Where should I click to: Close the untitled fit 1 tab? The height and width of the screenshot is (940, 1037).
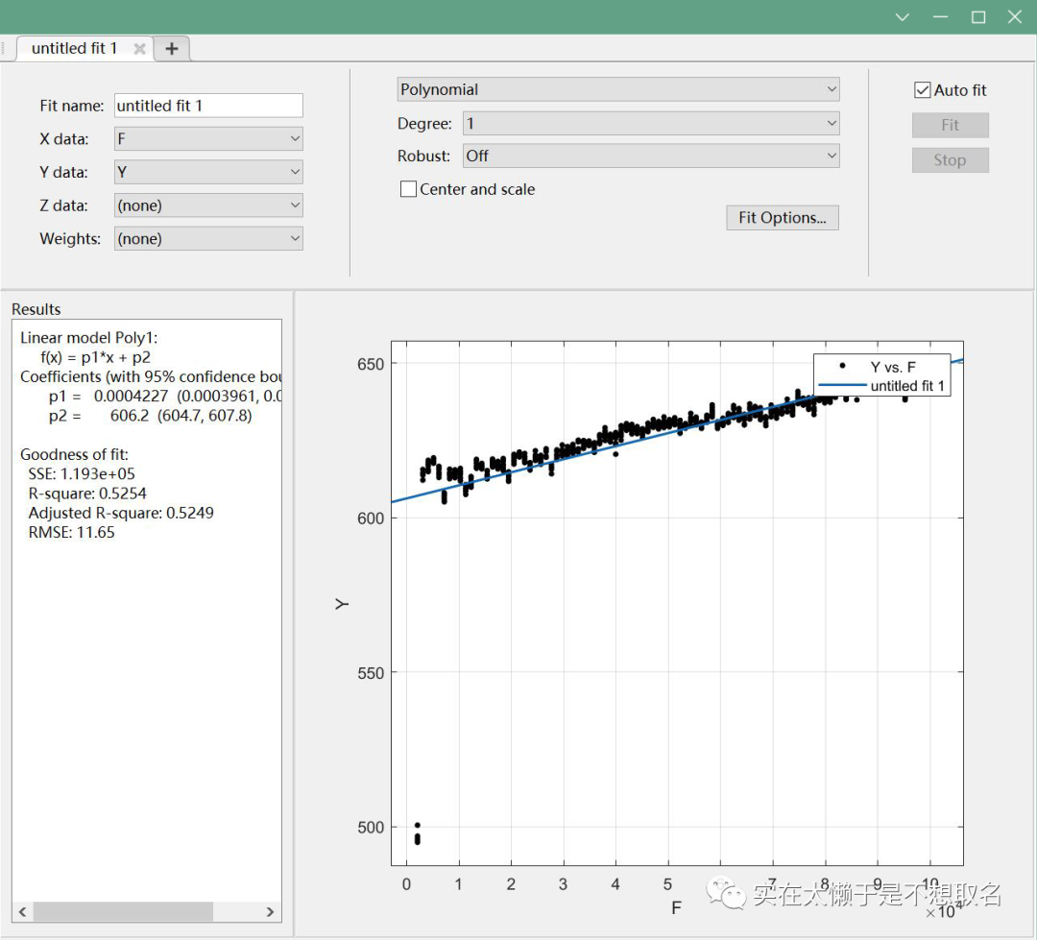[139, 49]
